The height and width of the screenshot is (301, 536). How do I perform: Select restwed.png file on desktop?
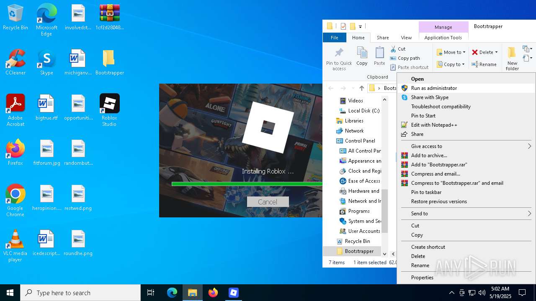point(78,198)
